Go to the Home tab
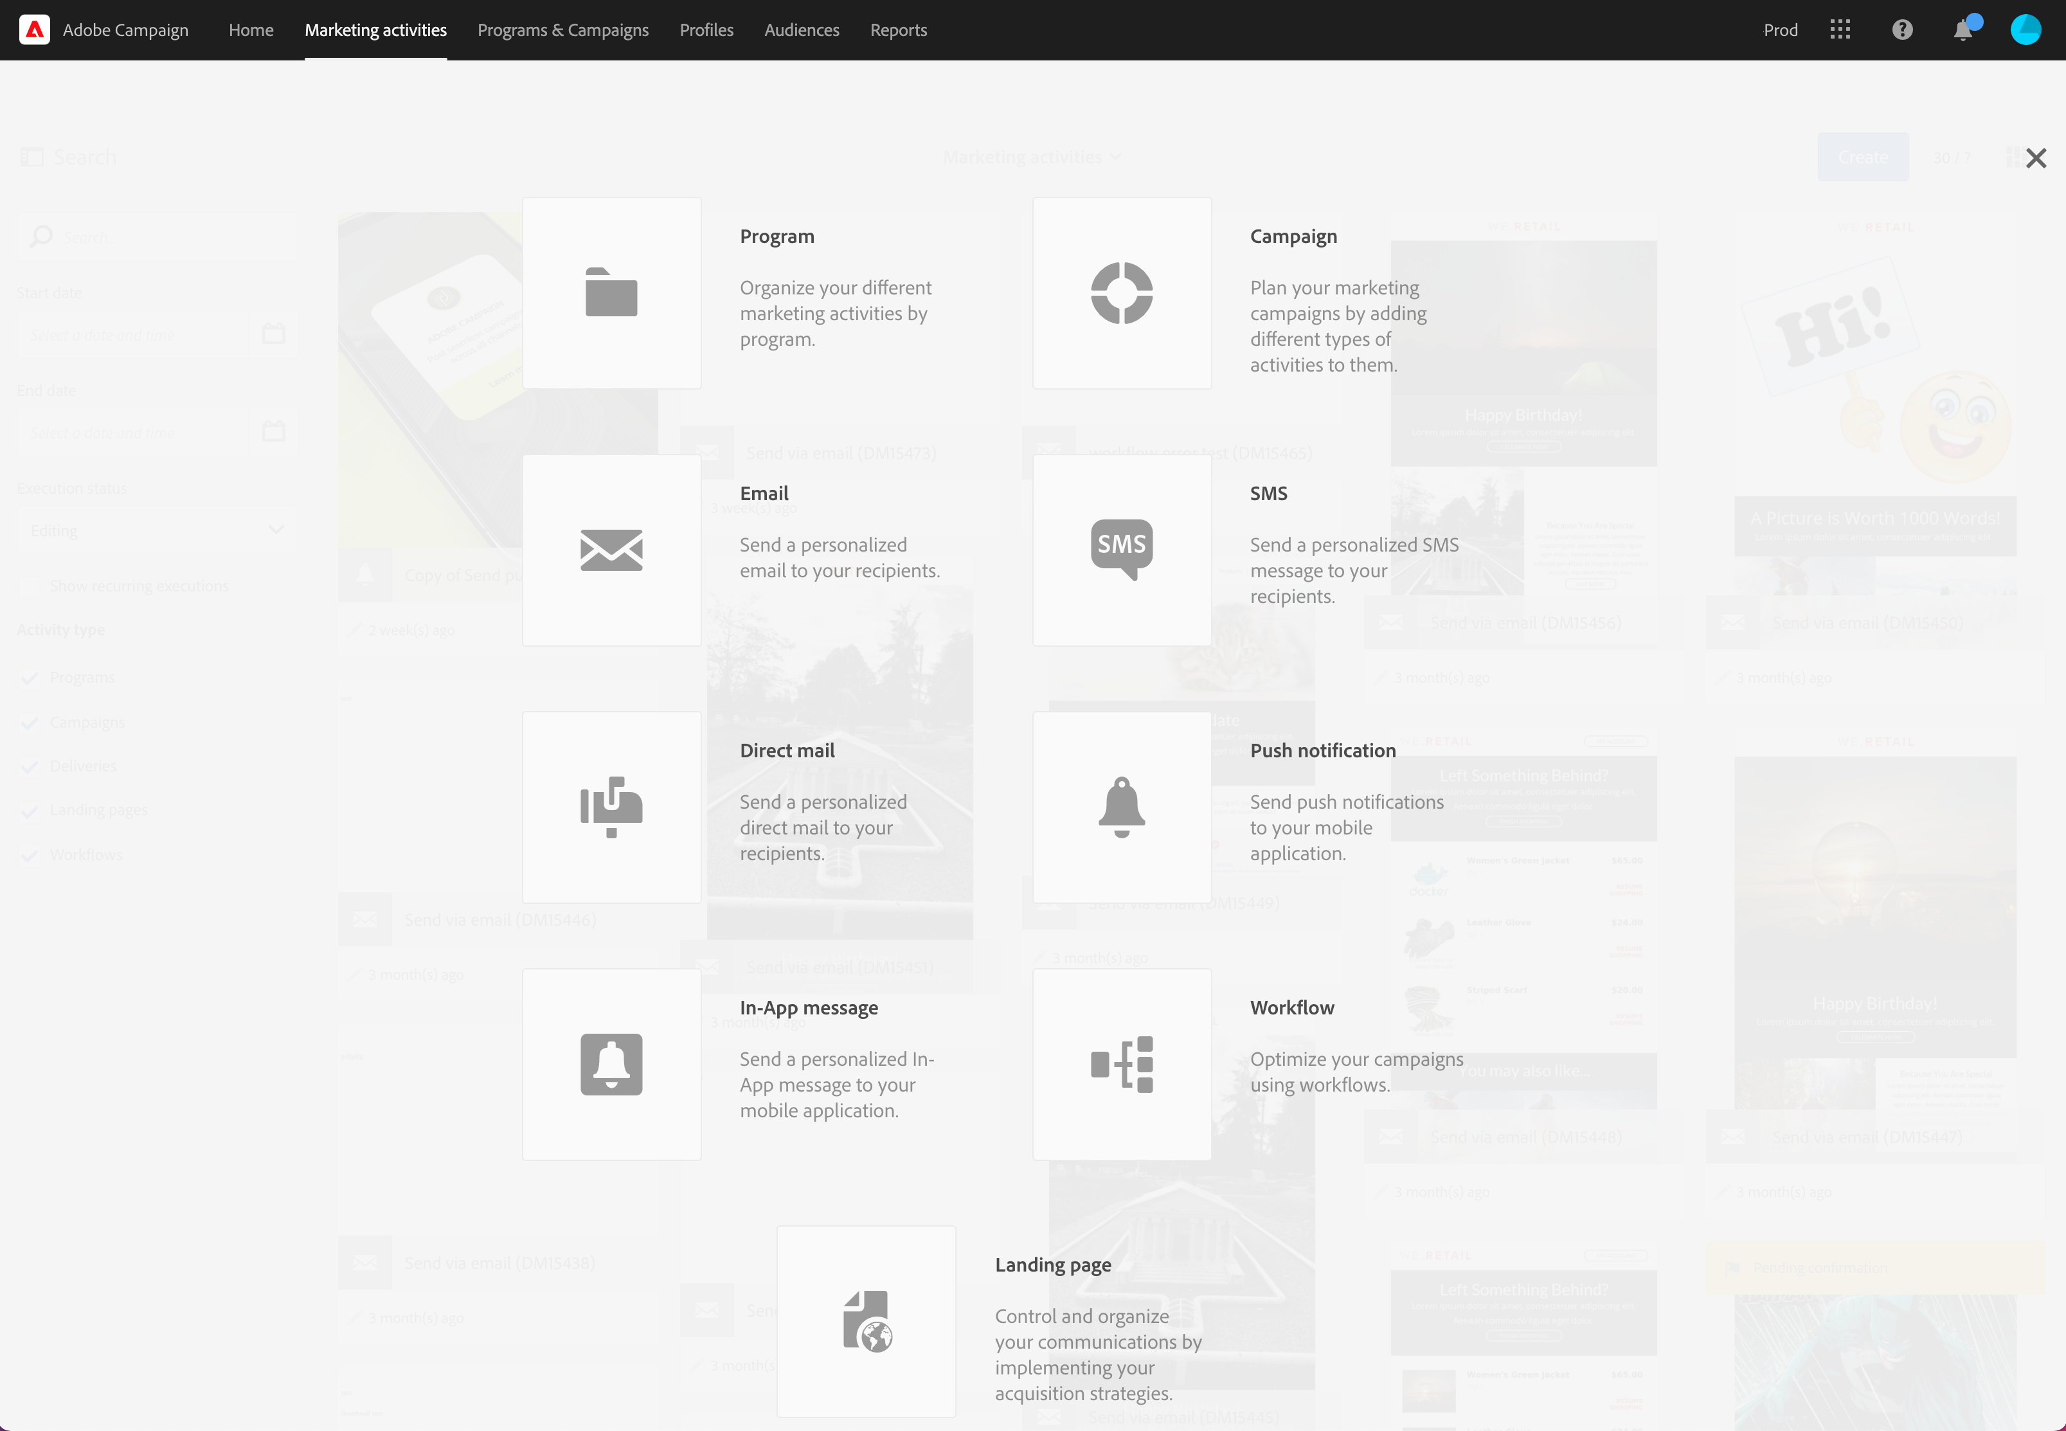Image resolution: width=2066 pixels, height=1431 pixels. pyautogui.click(x=251, y=30)
